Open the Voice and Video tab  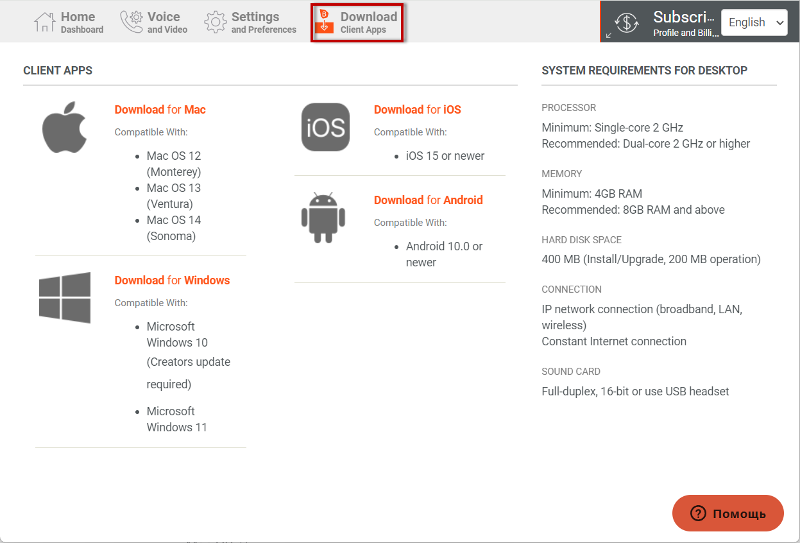tap(167, 22)
